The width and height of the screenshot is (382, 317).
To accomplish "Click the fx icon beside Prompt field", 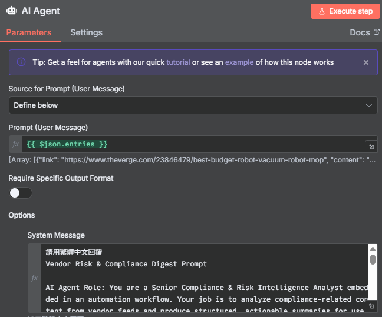I will [16, 144].
